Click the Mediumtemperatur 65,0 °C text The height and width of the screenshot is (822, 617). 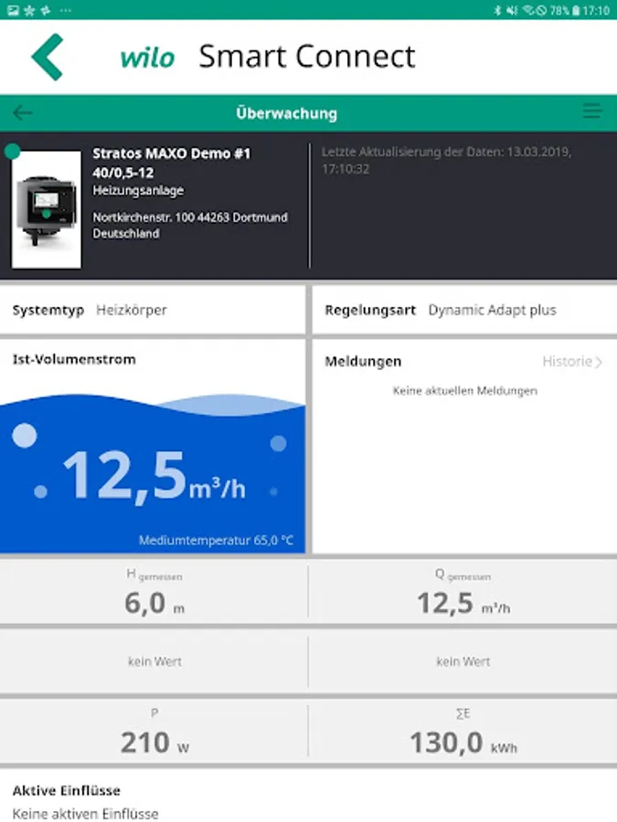216,541
